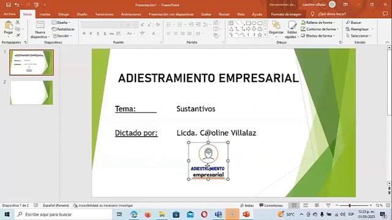The width and height of the screenshot is (392, 220).
Task: Start slideshow view from status bar
Action: (x=328, y=205)
